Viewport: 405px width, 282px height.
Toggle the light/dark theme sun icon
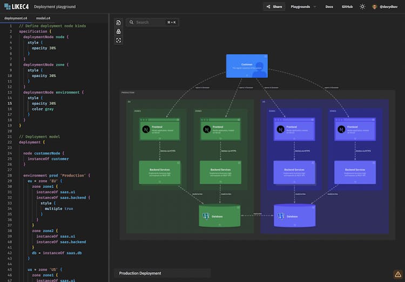[x=362, y=6]
